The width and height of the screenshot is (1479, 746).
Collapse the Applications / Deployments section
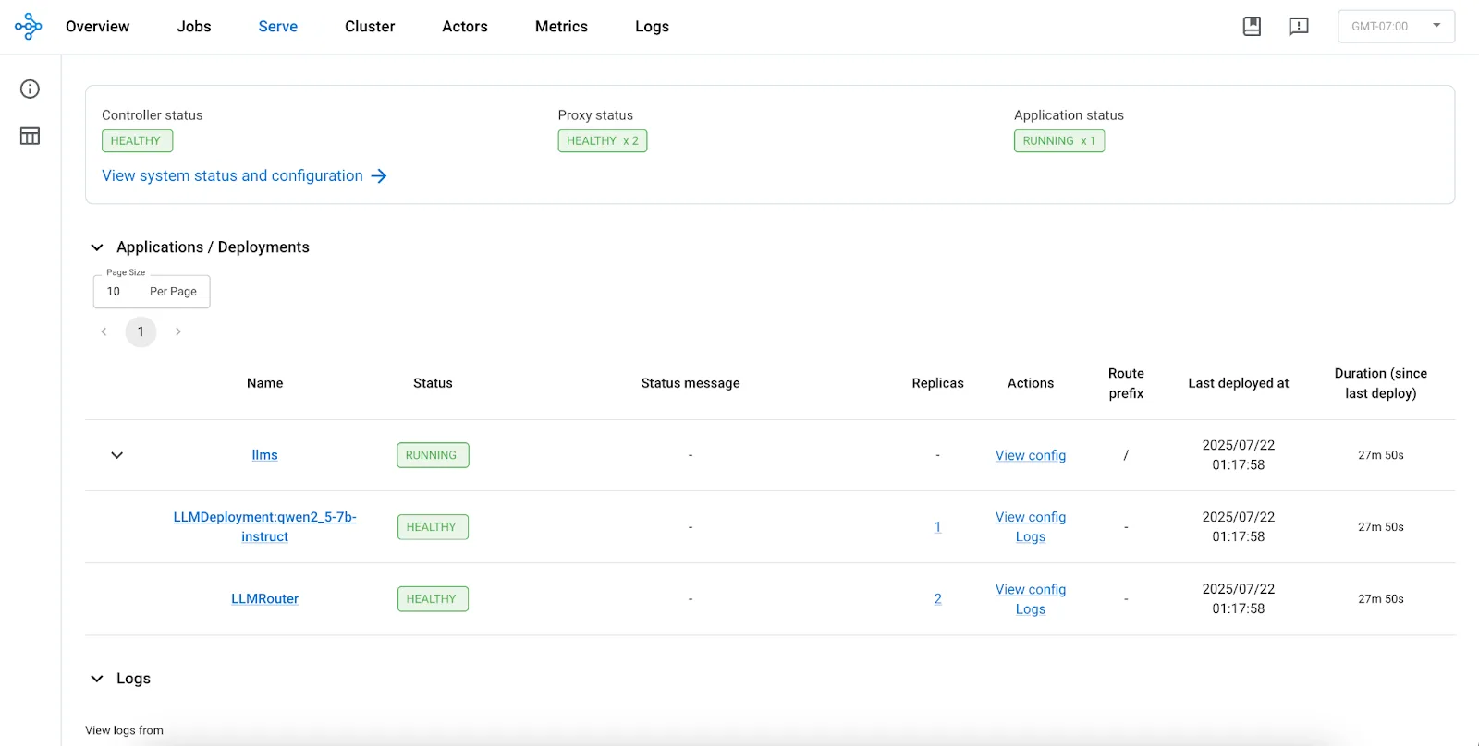[97, 247]
